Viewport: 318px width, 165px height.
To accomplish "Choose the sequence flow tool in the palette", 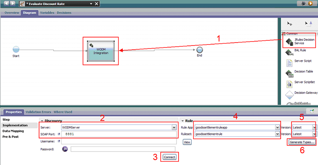I will click(x=308, y=24).
